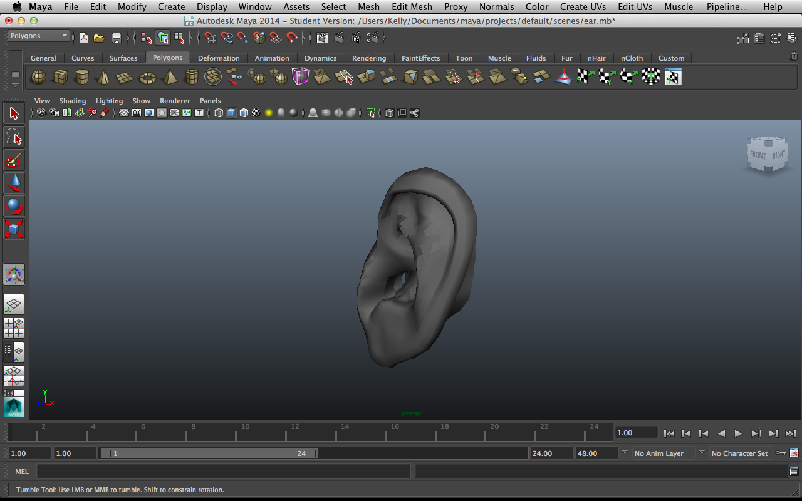The height and width of the screenshot is (501, 802).
Task: Select the Move tool in the toolbox
Action: [x=14, y=183]
